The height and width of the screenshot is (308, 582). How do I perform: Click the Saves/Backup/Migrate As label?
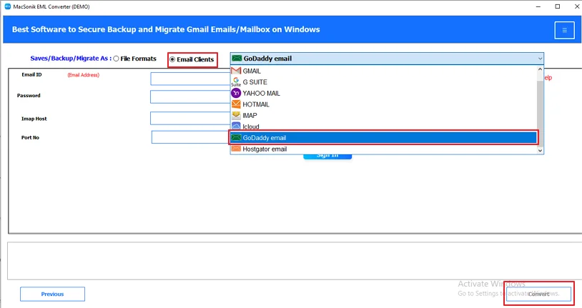71,59
